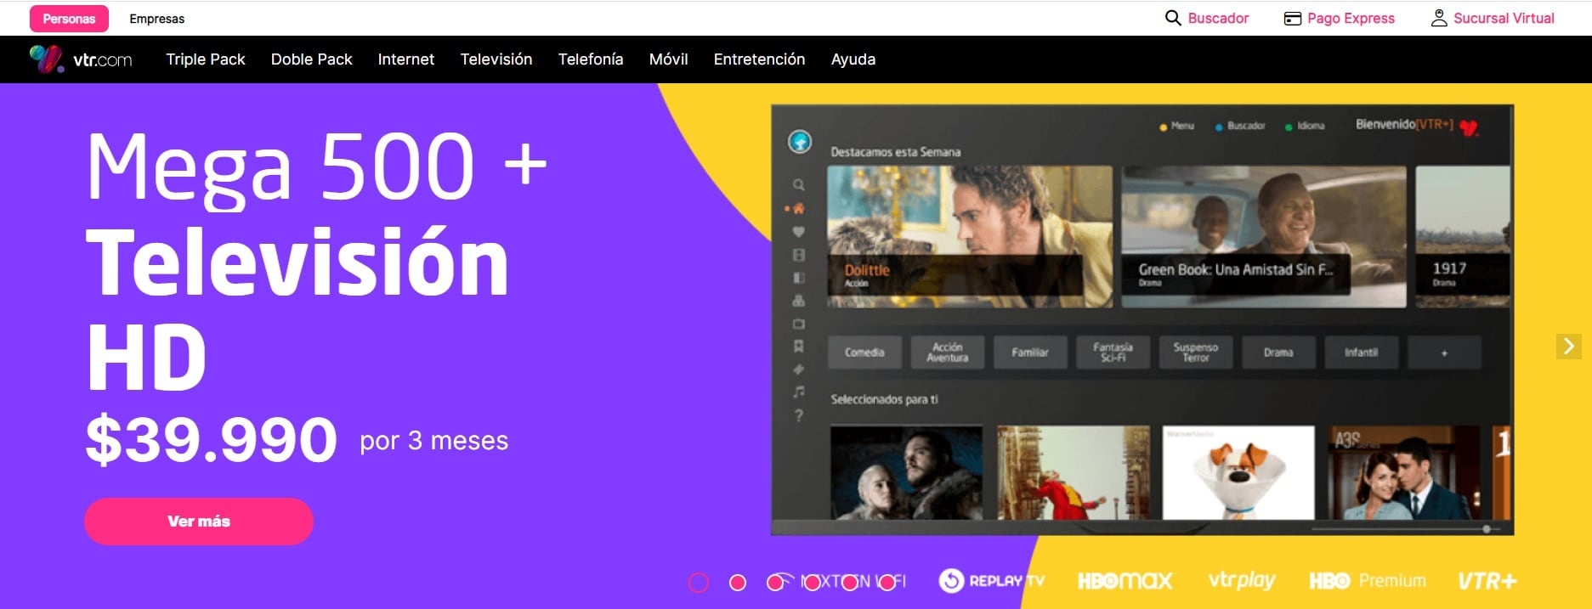Click the TV screen promotional image
This screenshot has width=1592, height=609.
pos(1142,319)
